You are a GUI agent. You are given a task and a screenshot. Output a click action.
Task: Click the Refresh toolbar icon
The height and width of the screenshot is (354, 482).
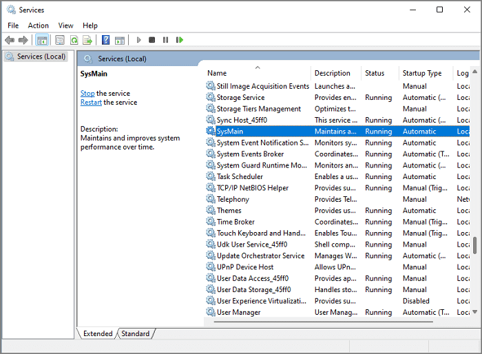[x=74, y=40]
